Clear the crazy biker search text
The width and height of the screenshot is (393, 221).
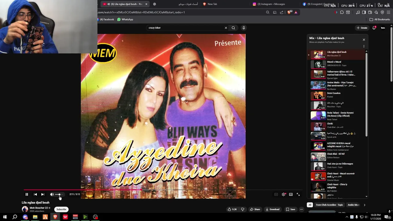click(226, 28)
